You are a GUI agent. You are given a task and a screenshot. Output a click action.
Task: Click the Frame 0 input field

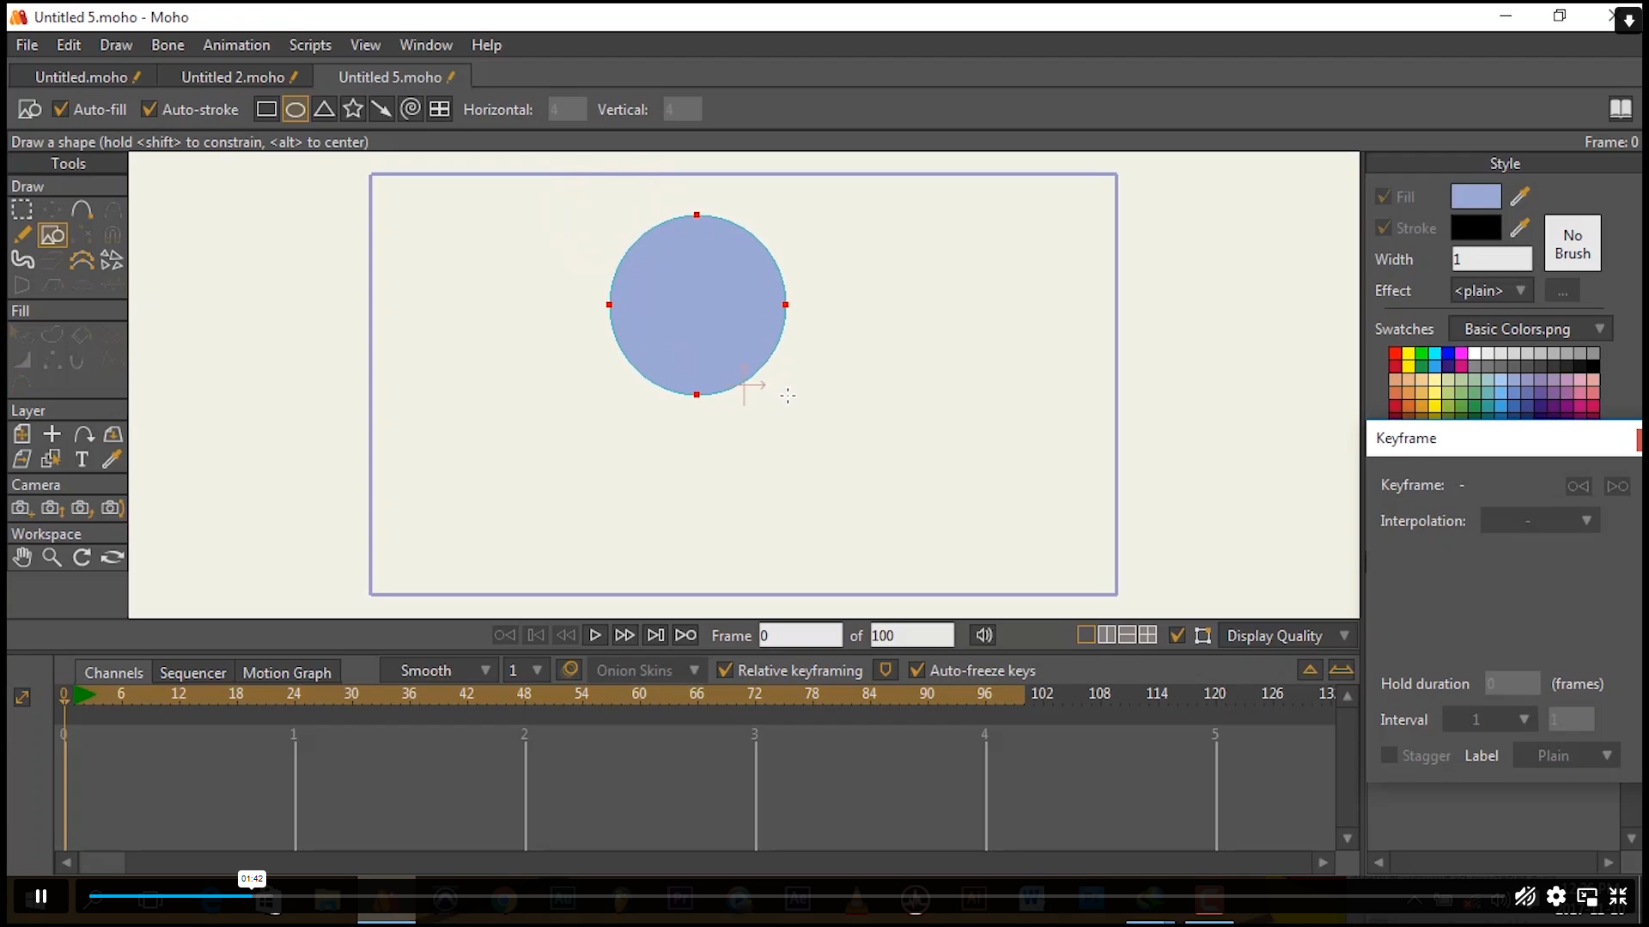800,635
